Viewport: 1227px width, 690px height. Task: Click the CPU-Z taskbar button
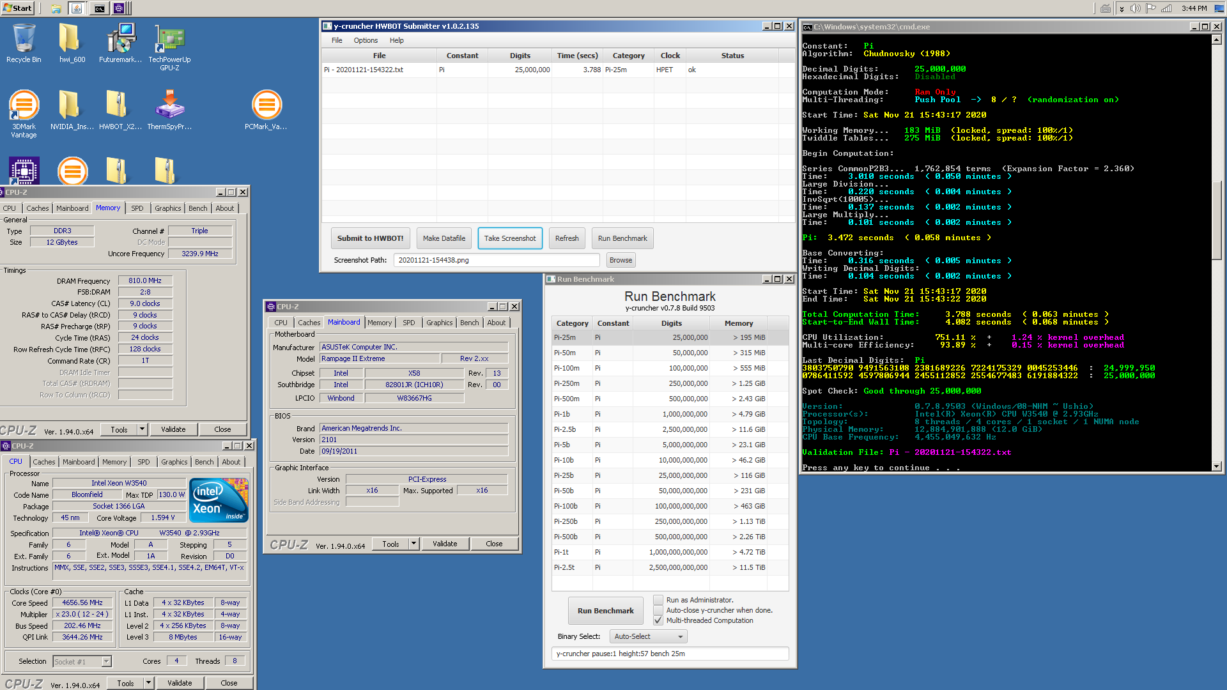click(120, 8)
